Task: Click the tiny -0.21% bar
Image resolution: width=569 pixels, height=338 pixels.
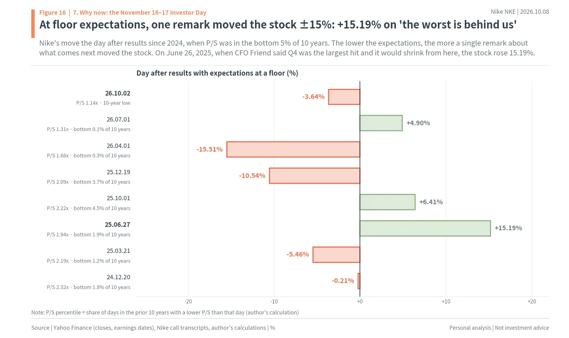Action: (x=359, y=281)
